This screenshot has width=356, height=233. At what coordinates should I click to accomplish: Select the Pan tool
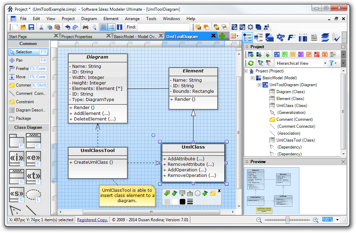[x=19, y=60]
